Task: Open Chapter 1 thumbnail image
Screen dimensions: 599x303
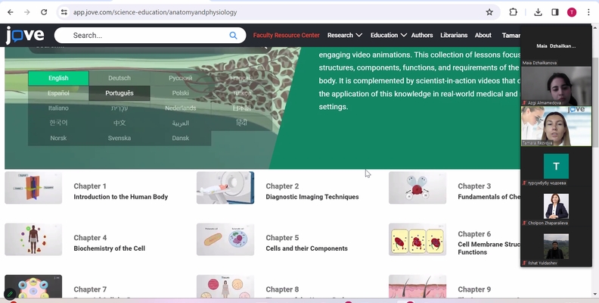Action: pos(33,187)
